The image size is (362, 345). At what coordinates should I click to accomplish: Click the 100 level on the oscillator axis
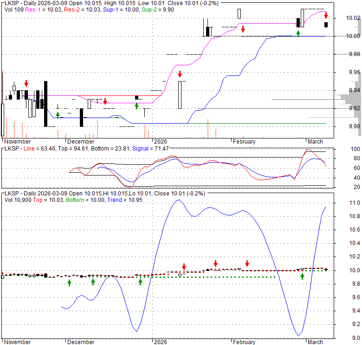point(356,149)
